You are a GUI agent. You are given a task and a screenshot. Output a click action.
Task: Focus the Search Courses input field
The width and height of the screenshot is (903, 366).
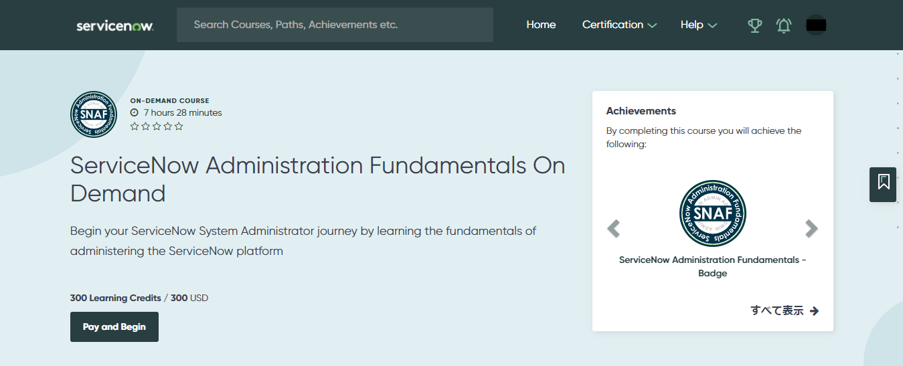click(x=335, y=25)
